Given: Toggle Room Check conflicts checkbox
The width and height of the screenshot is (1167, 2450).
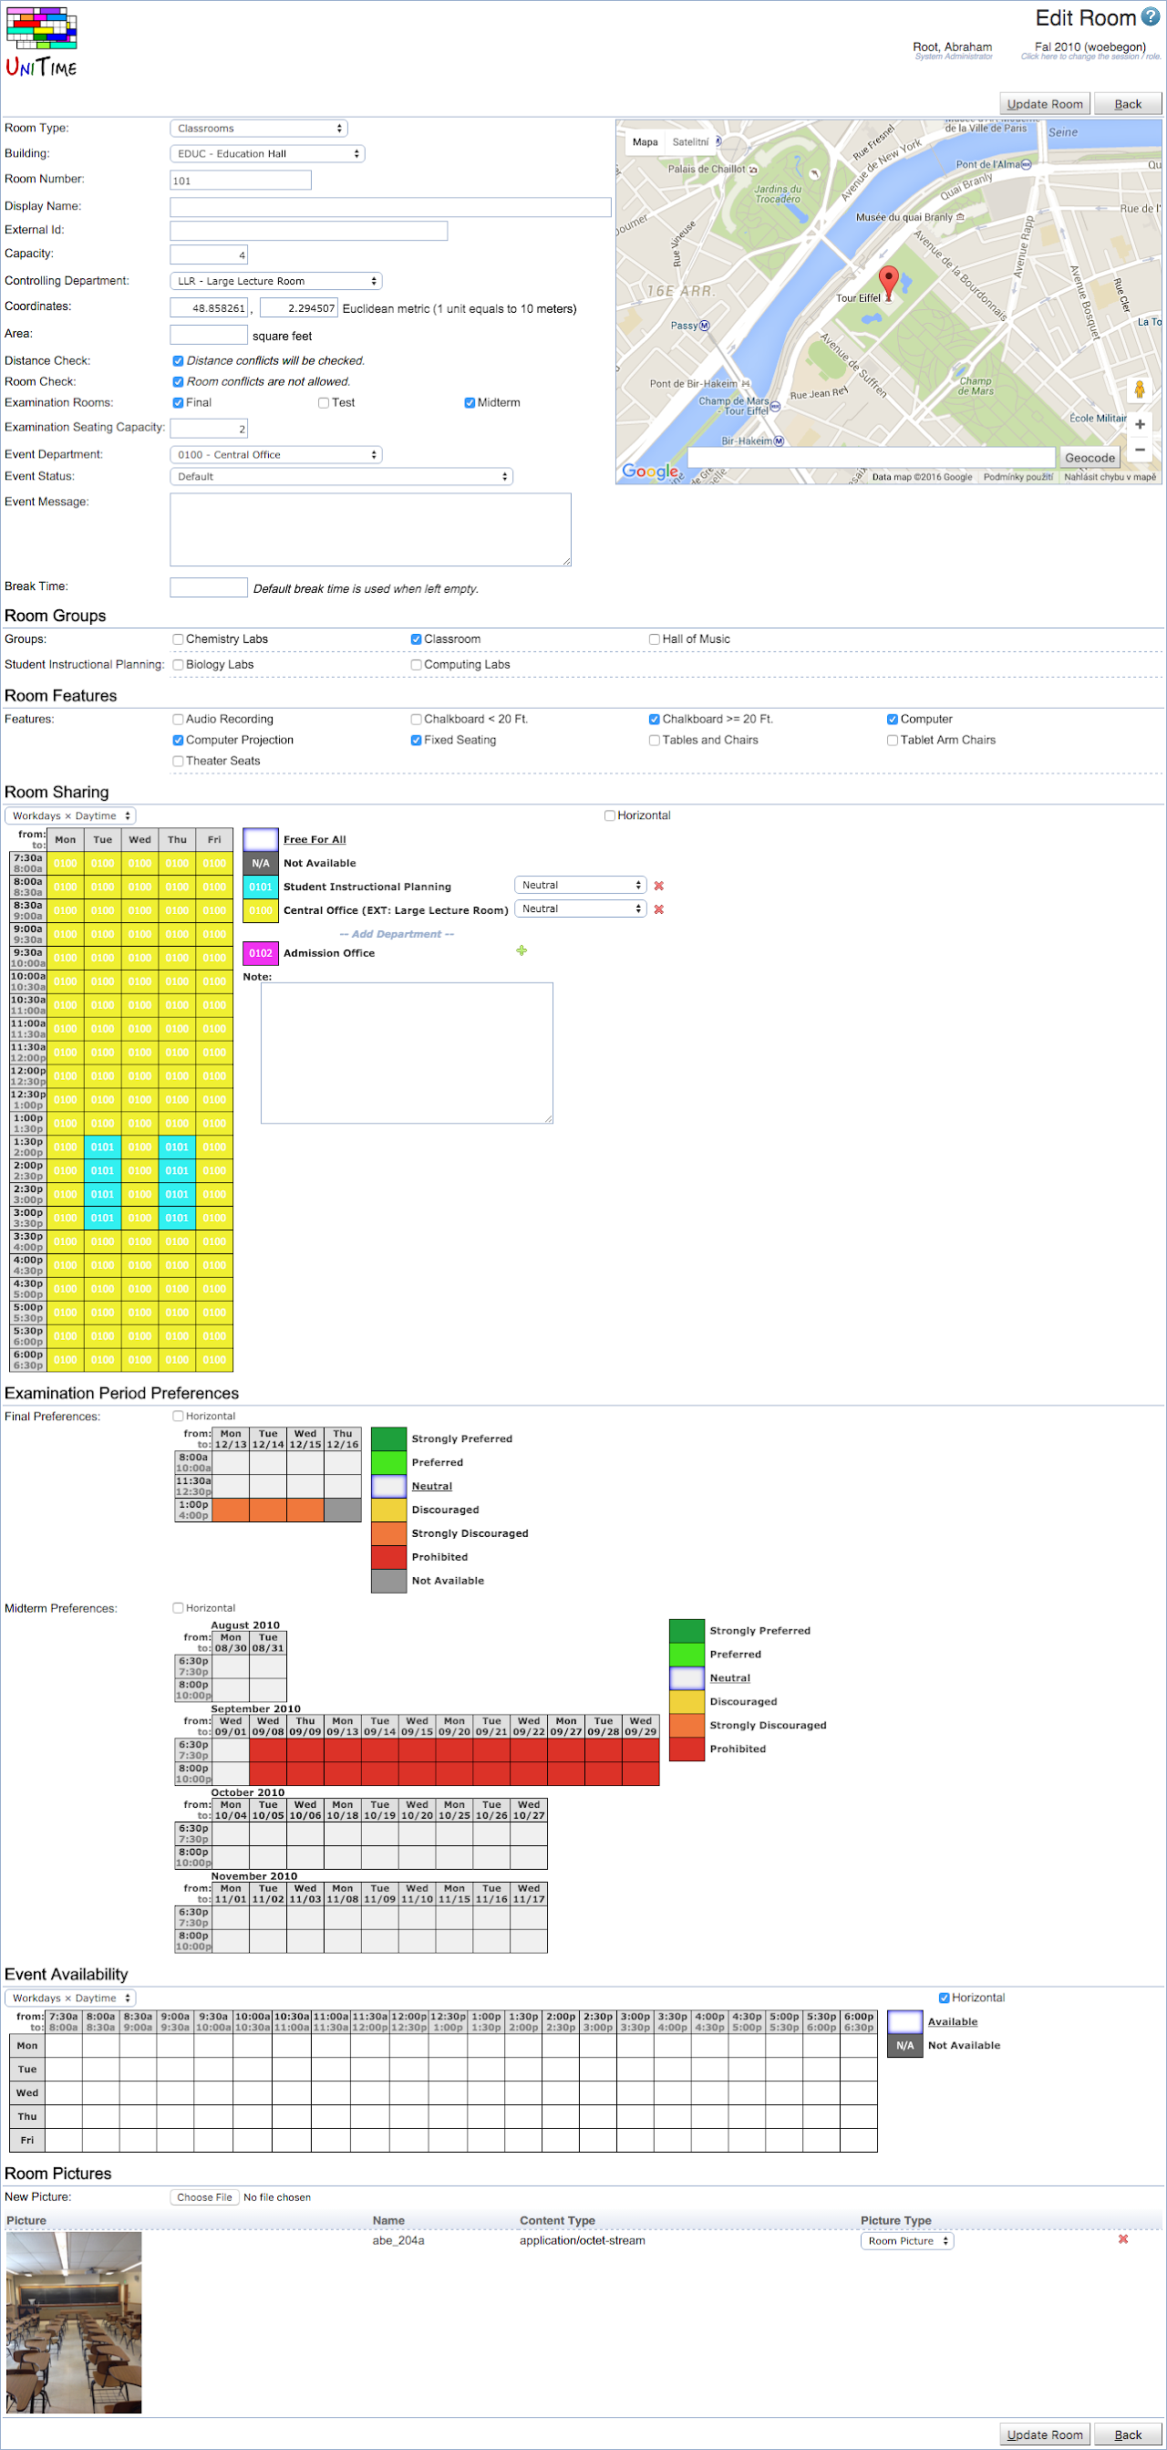Looking at the screenshot, I should click(x=178, y=381).
